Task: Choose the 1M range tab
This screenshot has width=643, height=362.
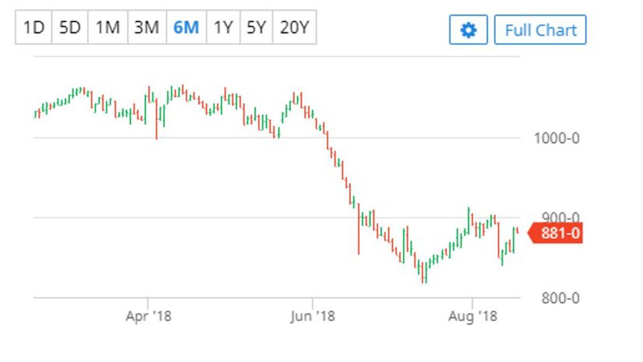Action: [108, 27]
